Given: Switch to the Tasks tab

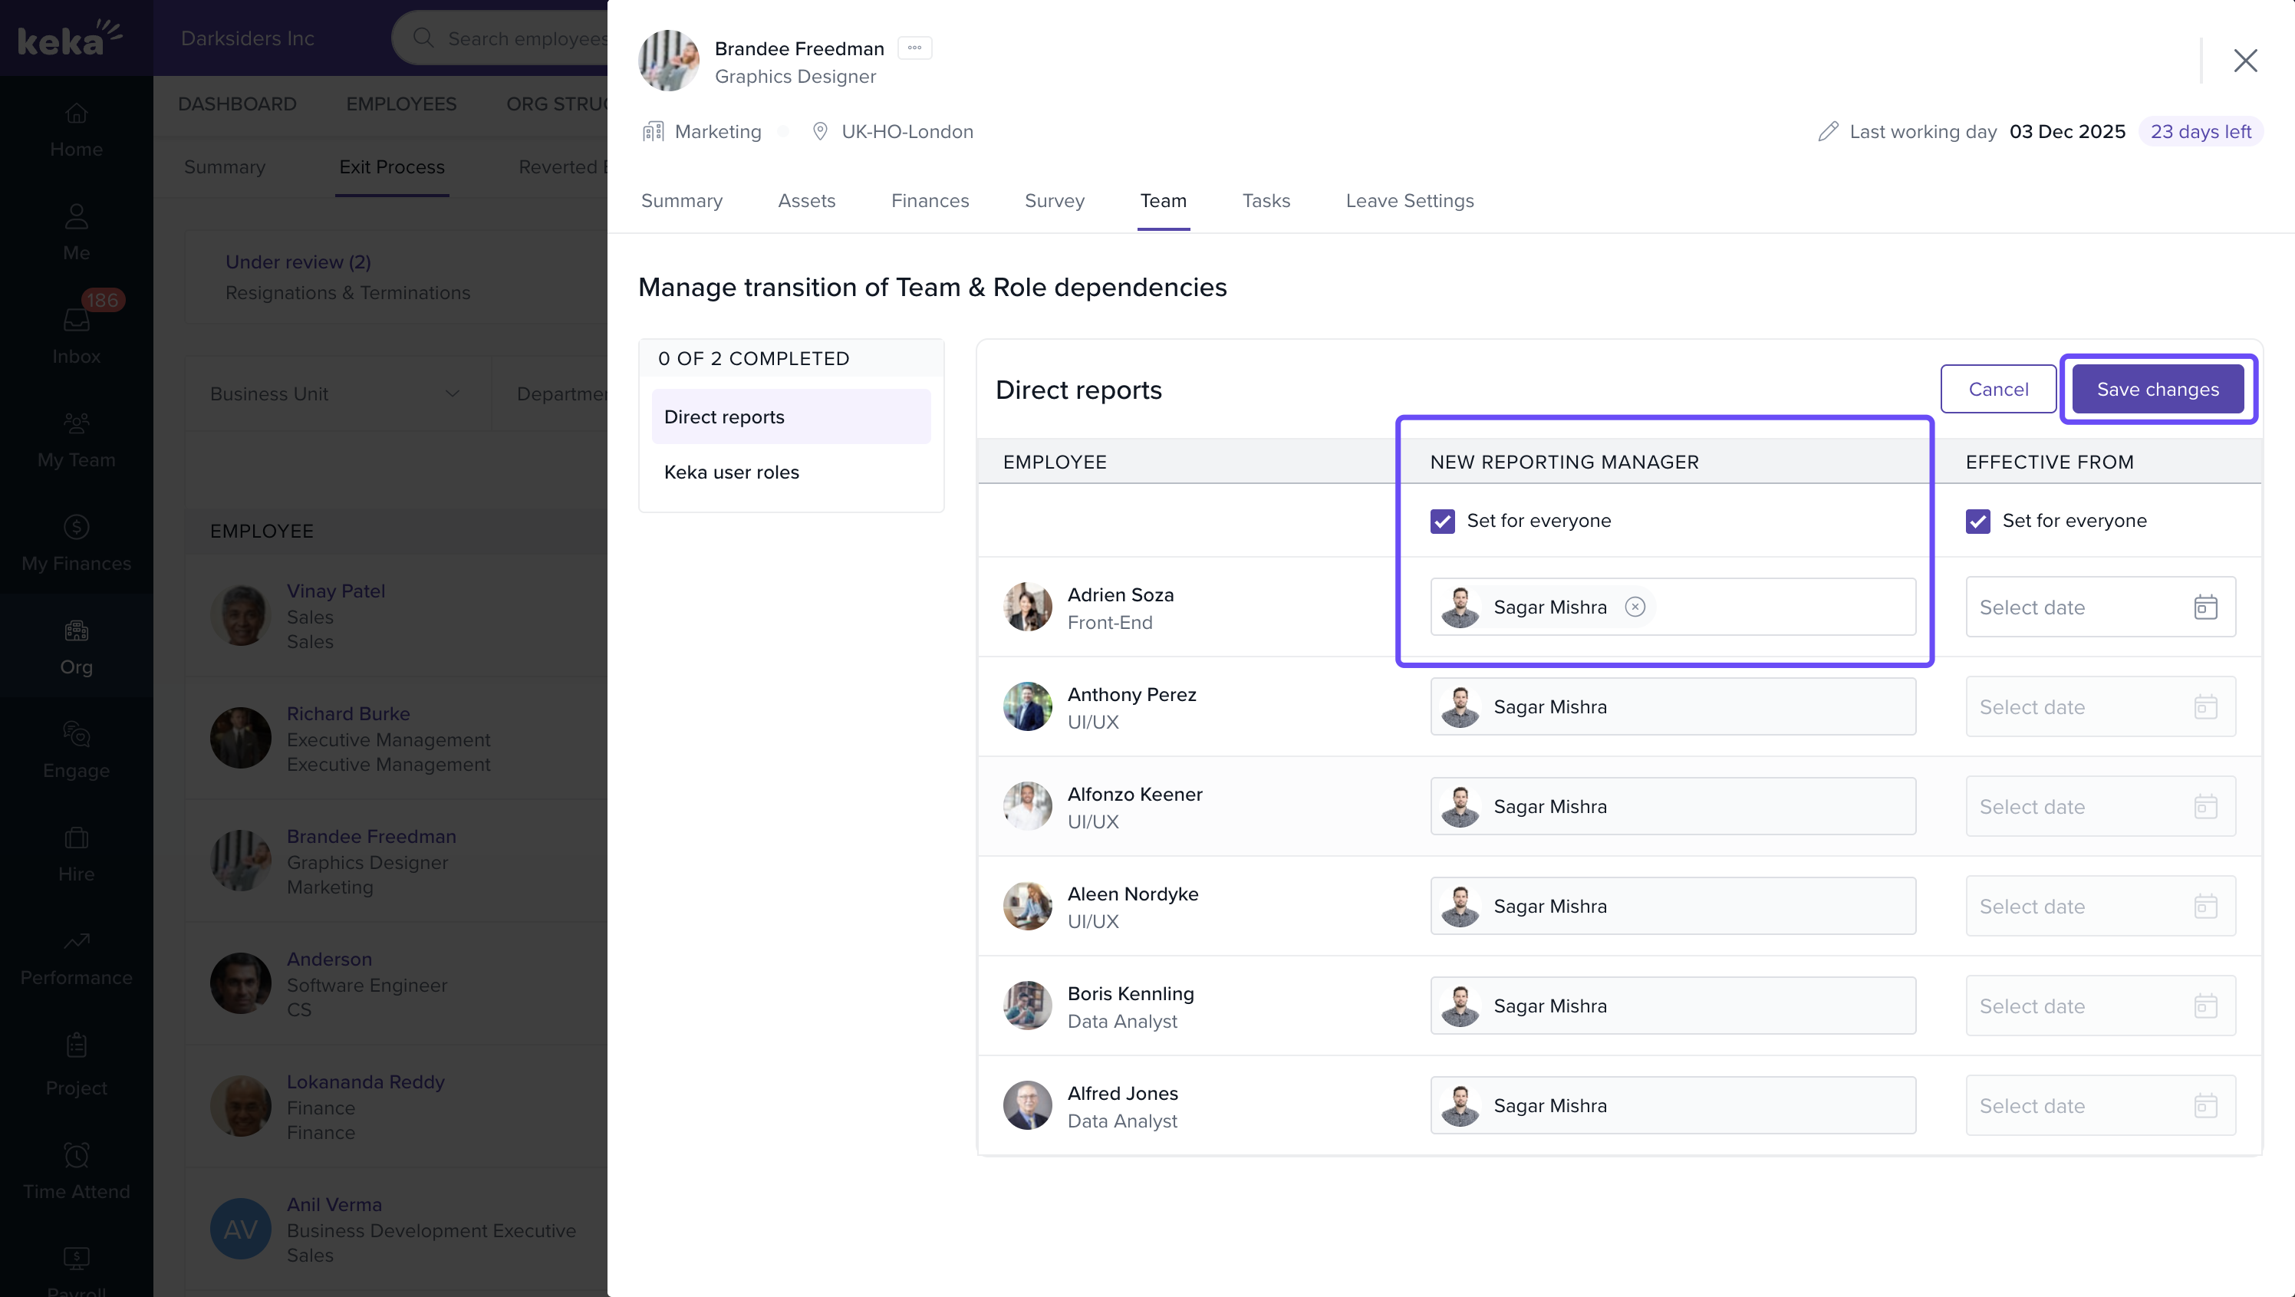Looking at the screenshot, I should (1266, 200).
